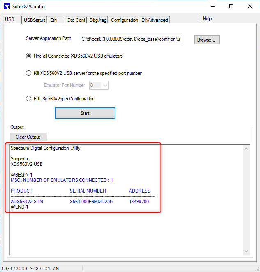This screenshot has width=260, height=272.
Task: Open the EthAdvanced tab
Action: pos(154,20)
